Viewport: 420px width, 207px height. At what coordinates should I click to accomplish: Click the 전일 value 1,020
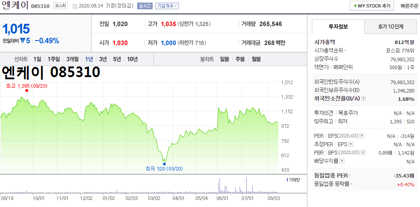120,24
